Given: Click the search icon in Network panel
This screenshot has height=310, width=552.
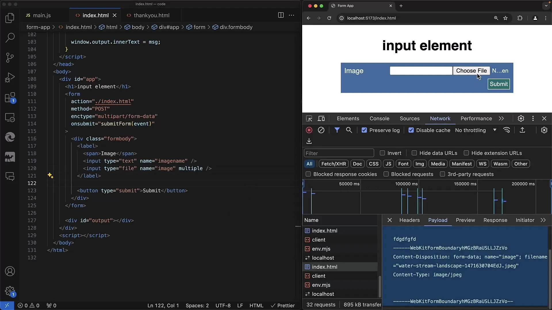Looking at the screenshot, I should pos(349,130).
